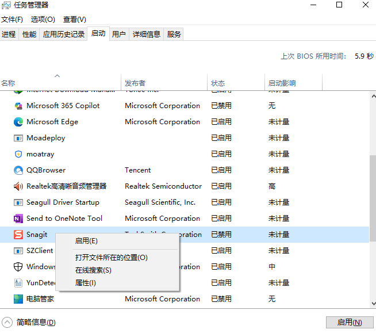Click the 简略信息(D) link

click(x=36, y=322)
